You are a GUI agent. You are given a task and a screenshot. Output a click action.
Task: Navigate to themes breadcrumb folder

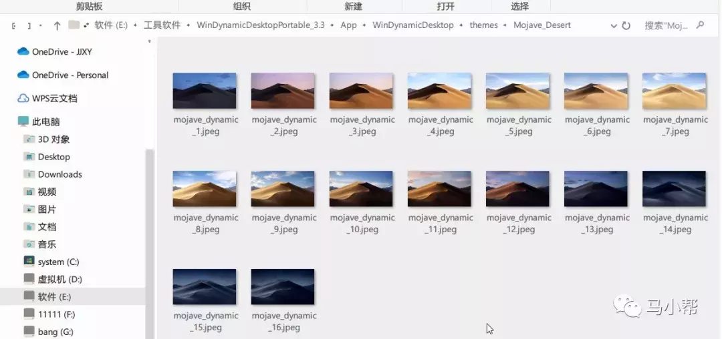[x=483, y=25]
